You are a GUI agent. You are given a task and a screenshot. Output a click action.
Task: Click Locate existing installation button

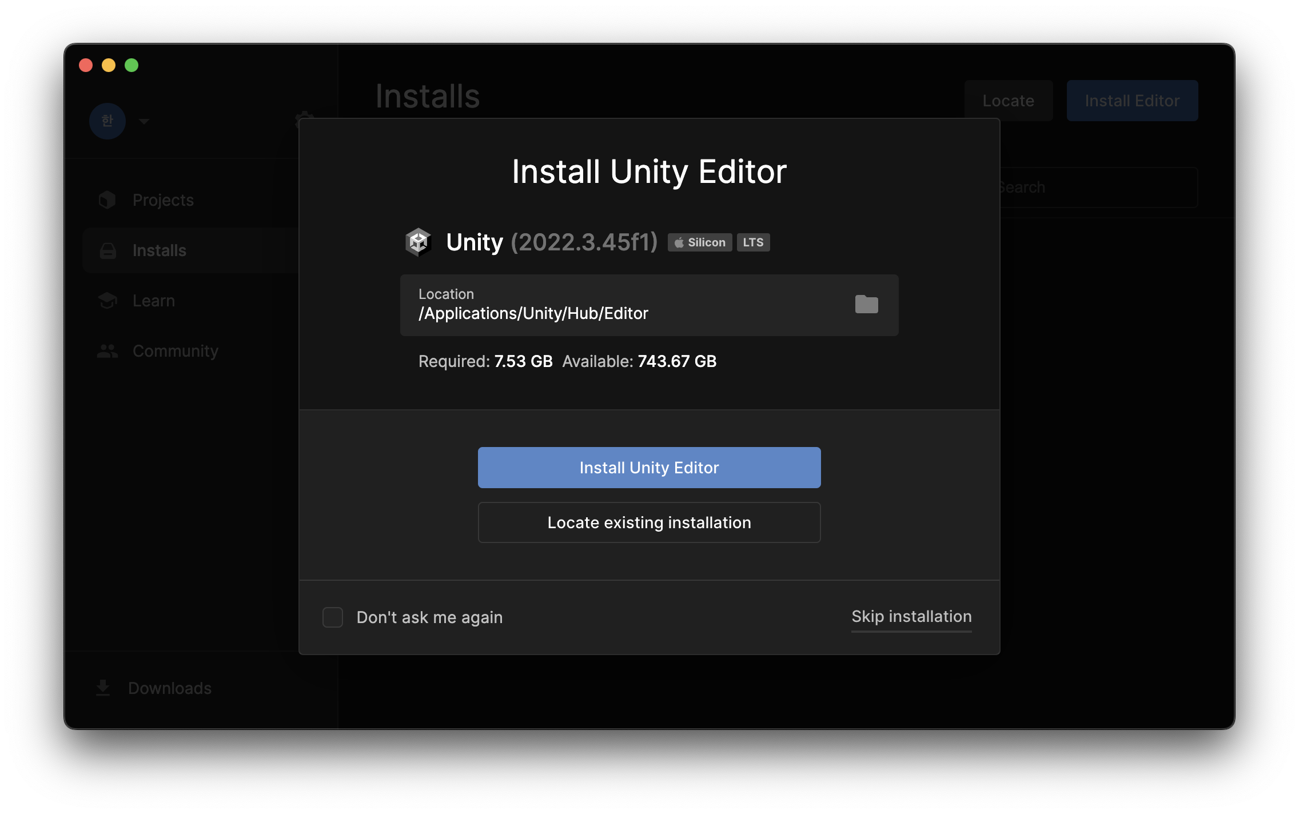pos(649,522)
